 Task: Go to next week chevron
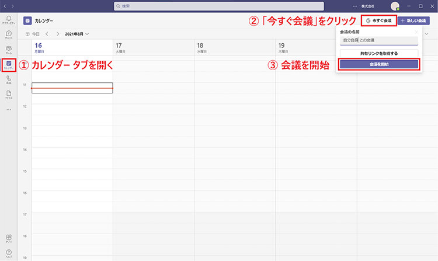(x=58, y=34)
